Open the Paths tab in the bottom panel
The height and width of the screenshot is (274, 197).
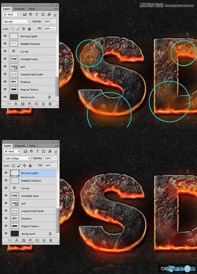(33, 146)
